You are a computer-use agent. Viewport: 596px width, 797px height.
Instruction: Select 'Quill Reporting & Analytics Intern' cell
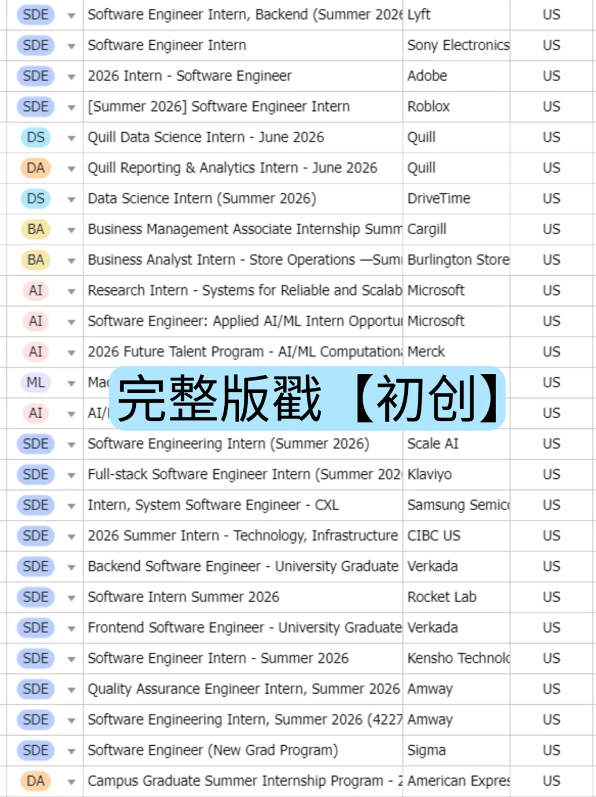tap(243, 168)
